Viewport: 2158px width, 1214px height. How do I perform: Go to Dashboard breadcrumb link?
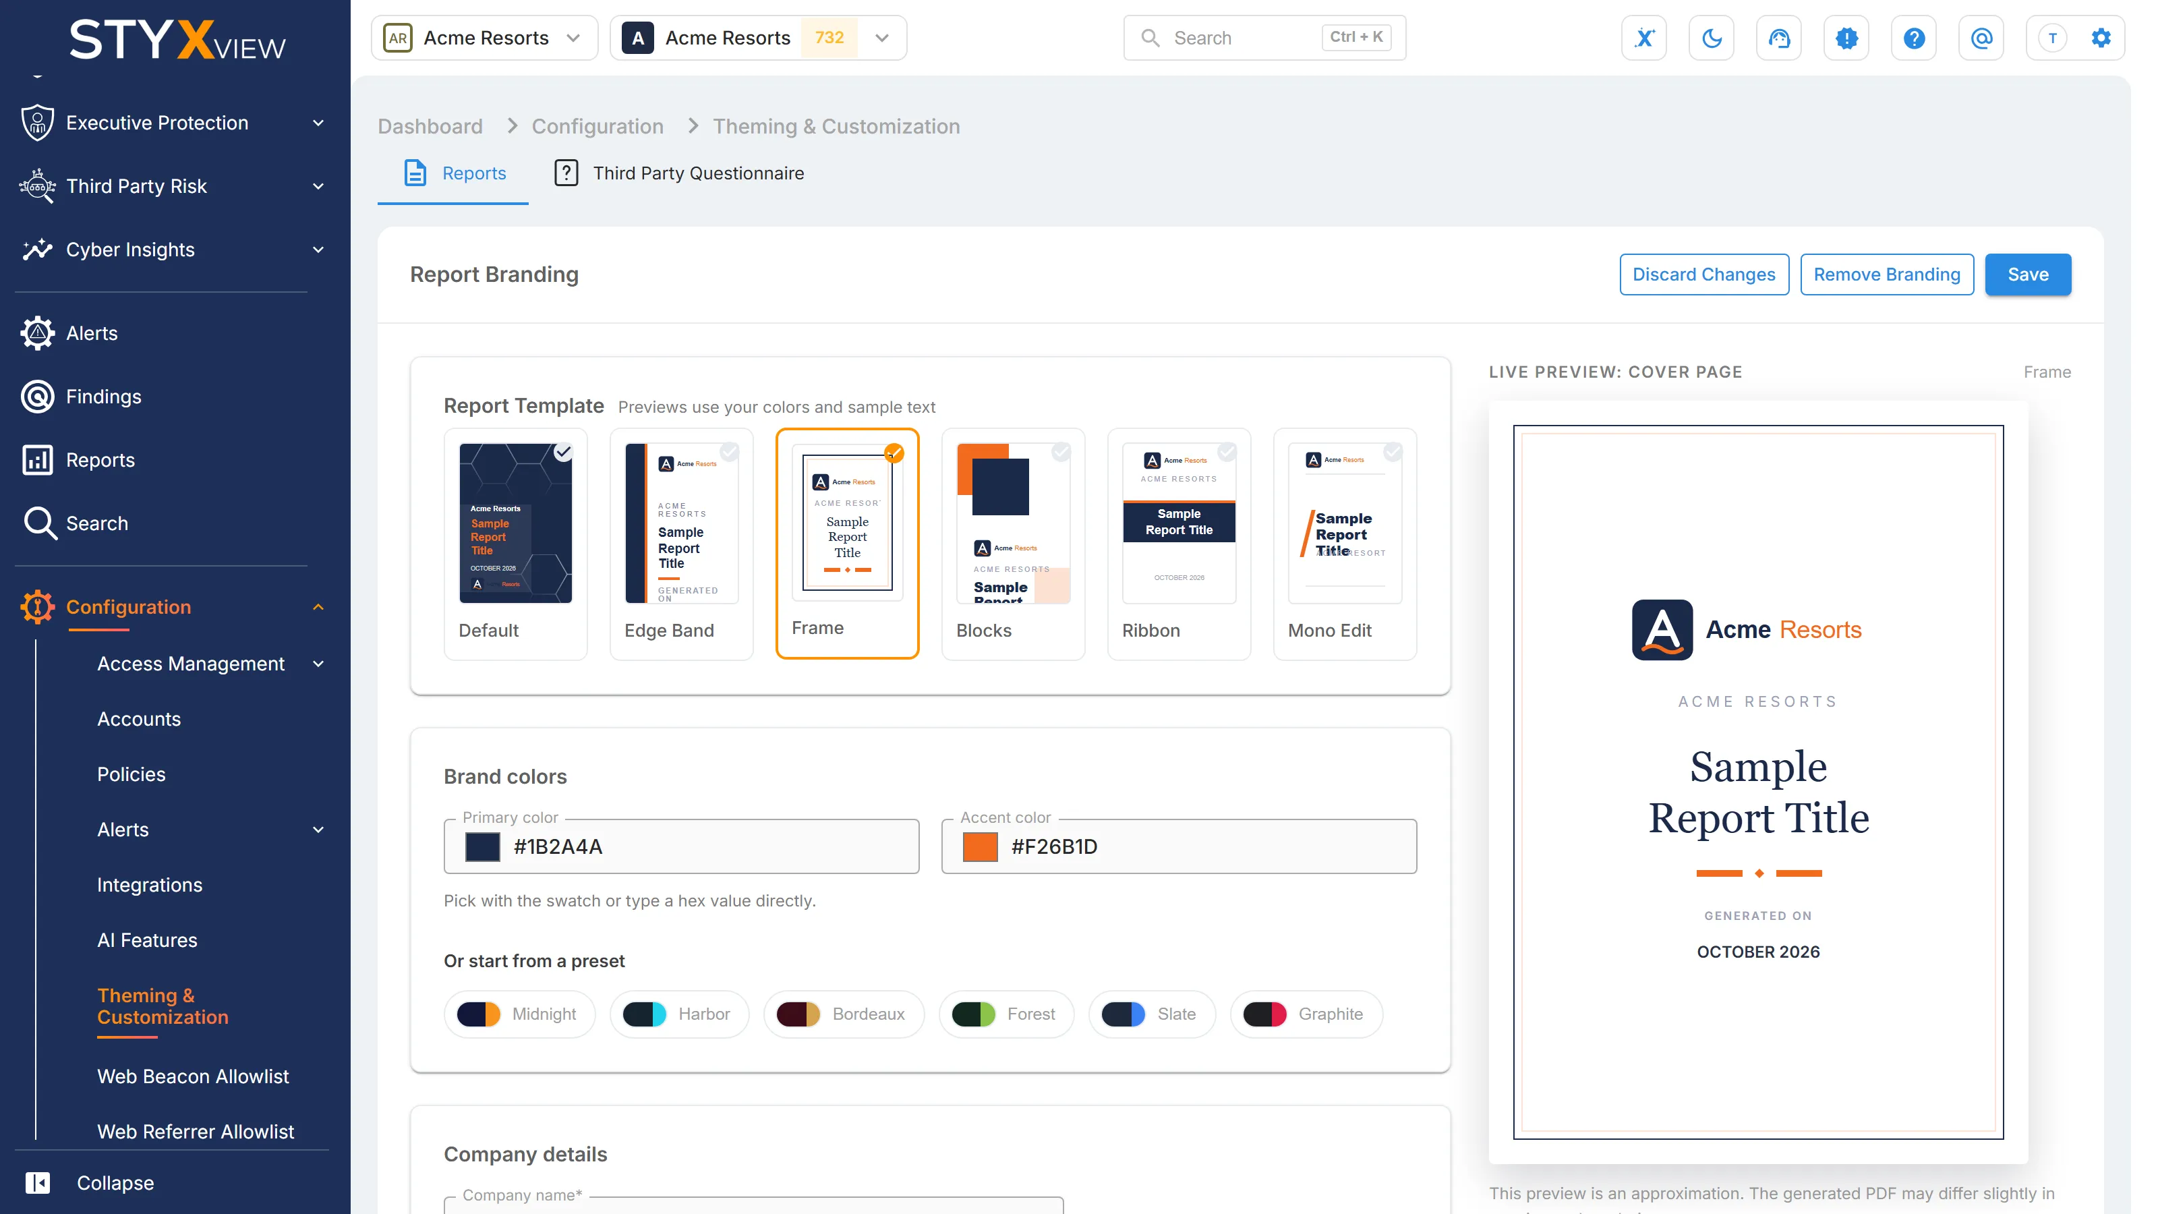tap(430, 127)
